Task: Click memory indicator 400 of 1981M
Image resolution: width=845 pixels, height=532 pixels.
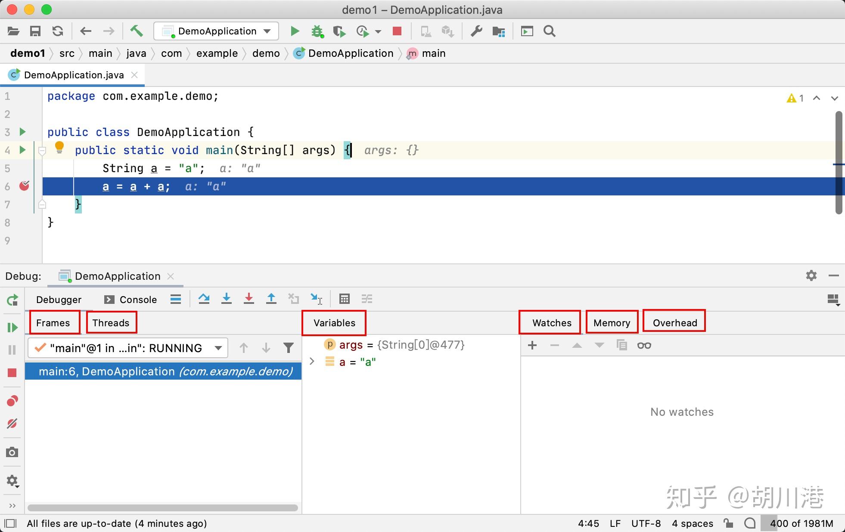Action: point(801,523)
